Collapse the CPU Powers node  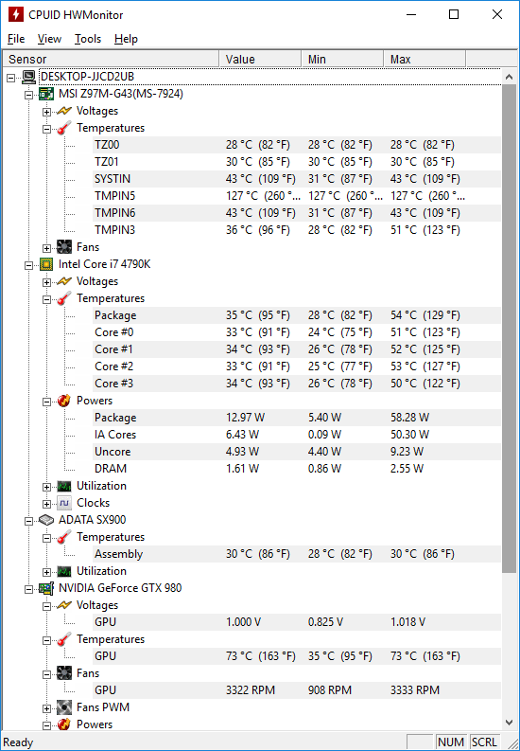(47, 401)
